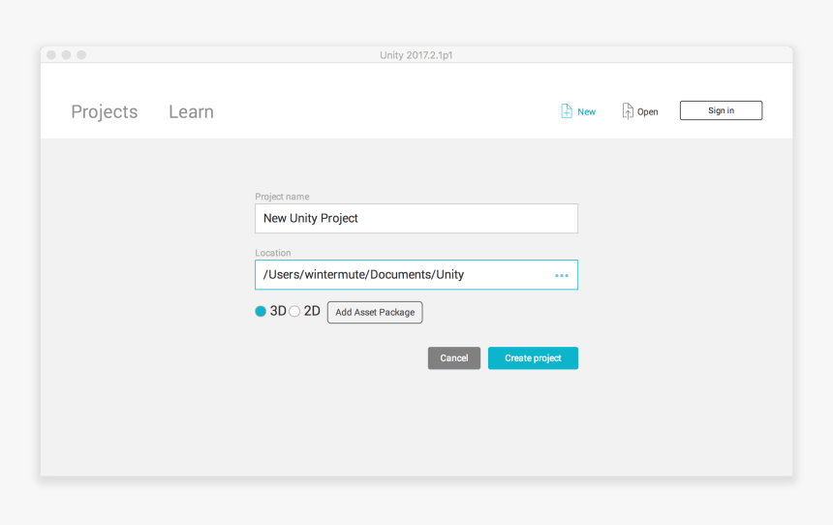Maximize the Unity window

click(81, 55)
